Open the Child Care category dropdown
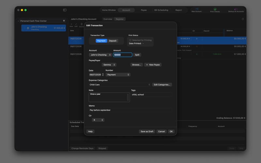Screen dimensions: 261x163 (x=120, y=85)
